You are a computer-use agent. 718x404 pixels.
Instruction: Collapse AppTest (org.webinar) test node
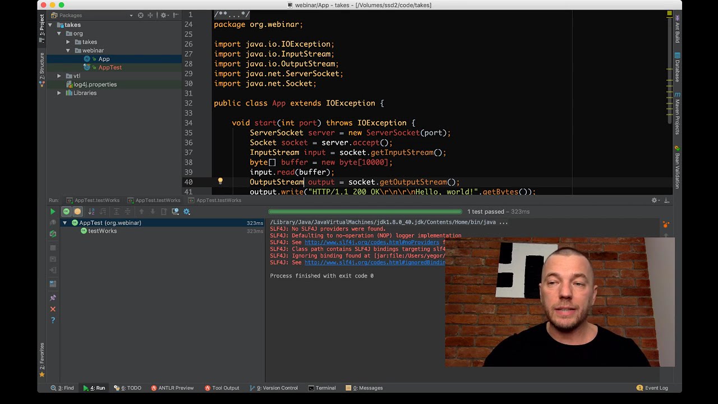[x=65, y=223]
